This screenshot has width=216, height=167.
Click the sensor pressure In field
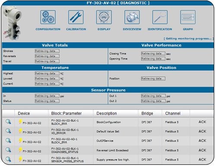point(47,96)
